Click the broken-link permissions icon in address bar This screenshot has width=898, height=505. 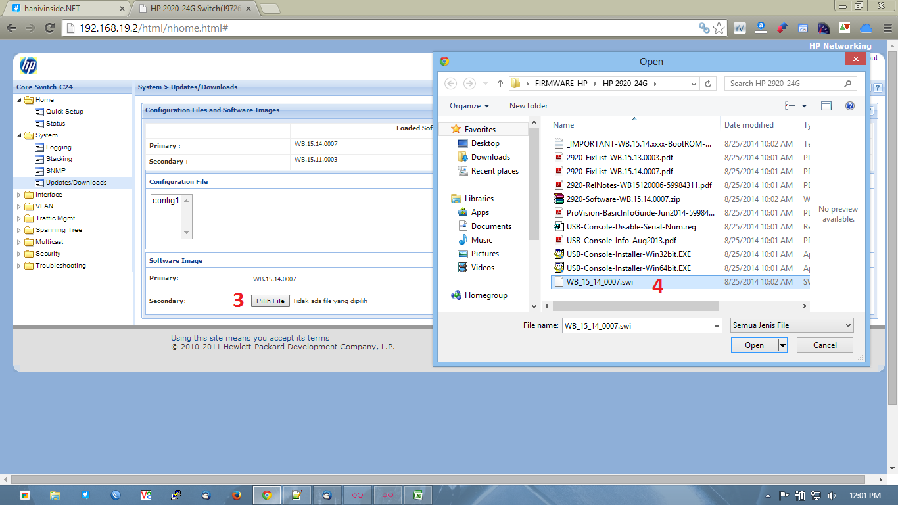(703, 28)
